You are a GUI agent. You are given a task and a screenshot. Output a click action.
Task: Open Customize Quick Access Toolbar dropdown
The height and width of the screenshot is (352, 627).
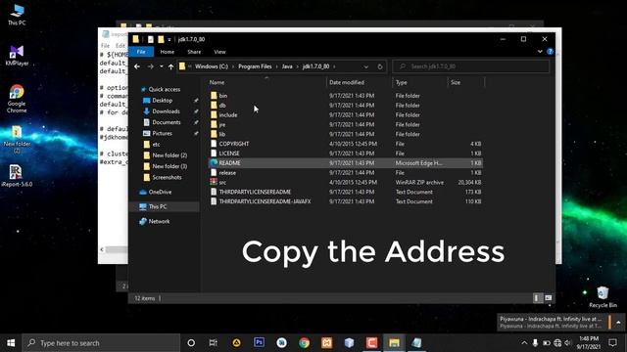169,39
